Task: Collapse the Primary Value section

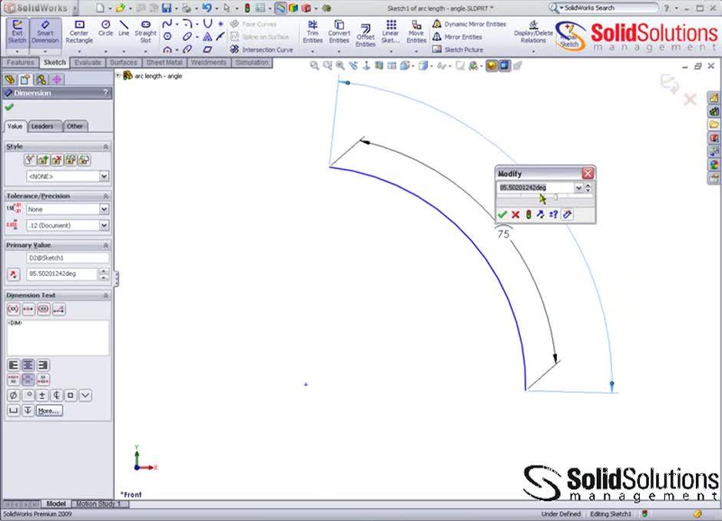Action: point(105,244)
